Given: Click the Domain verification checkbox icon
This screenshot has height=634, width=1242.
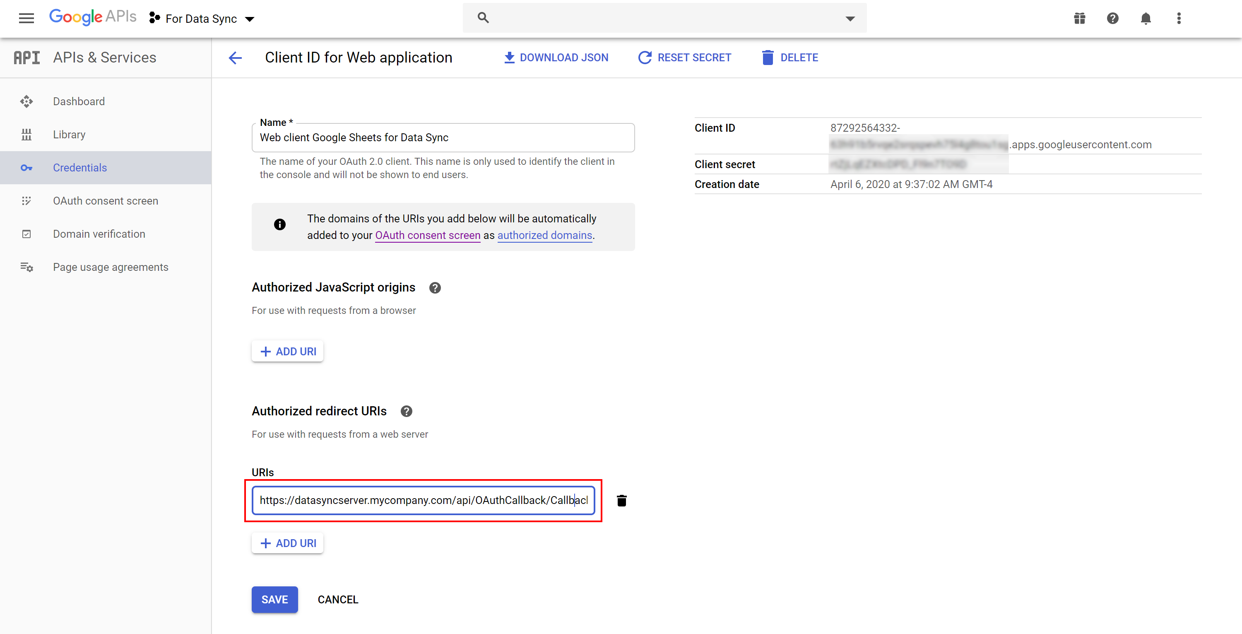Looking at the screenshot, I should click(26, 234).
